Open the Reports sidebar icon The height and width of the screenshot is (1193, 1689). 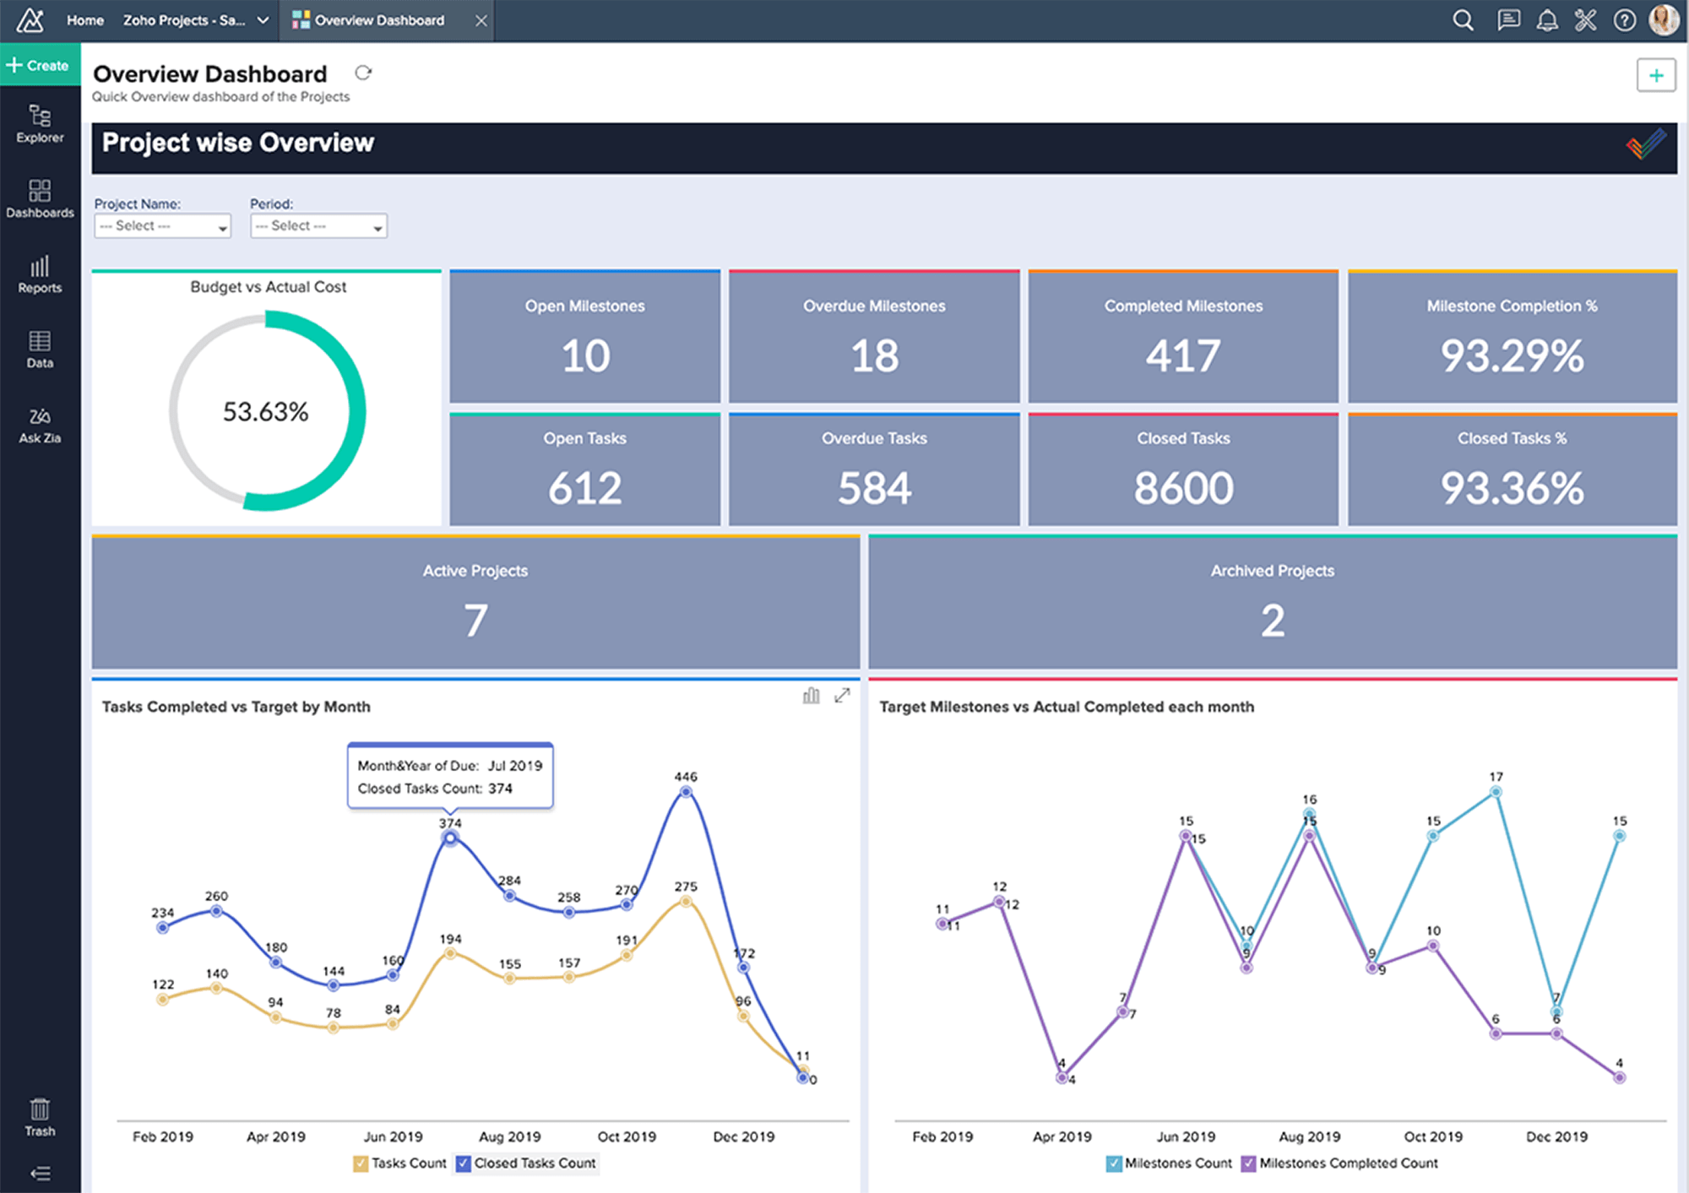click(40, 274)
